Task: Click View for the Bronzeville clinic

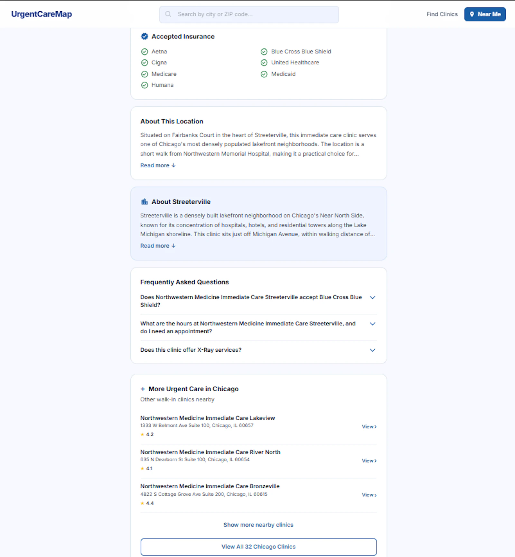Action: (x=369, y=495)
